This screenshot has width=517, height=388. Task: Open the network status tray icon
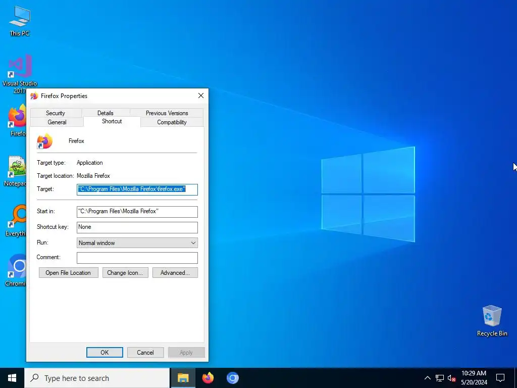(440, 378)
